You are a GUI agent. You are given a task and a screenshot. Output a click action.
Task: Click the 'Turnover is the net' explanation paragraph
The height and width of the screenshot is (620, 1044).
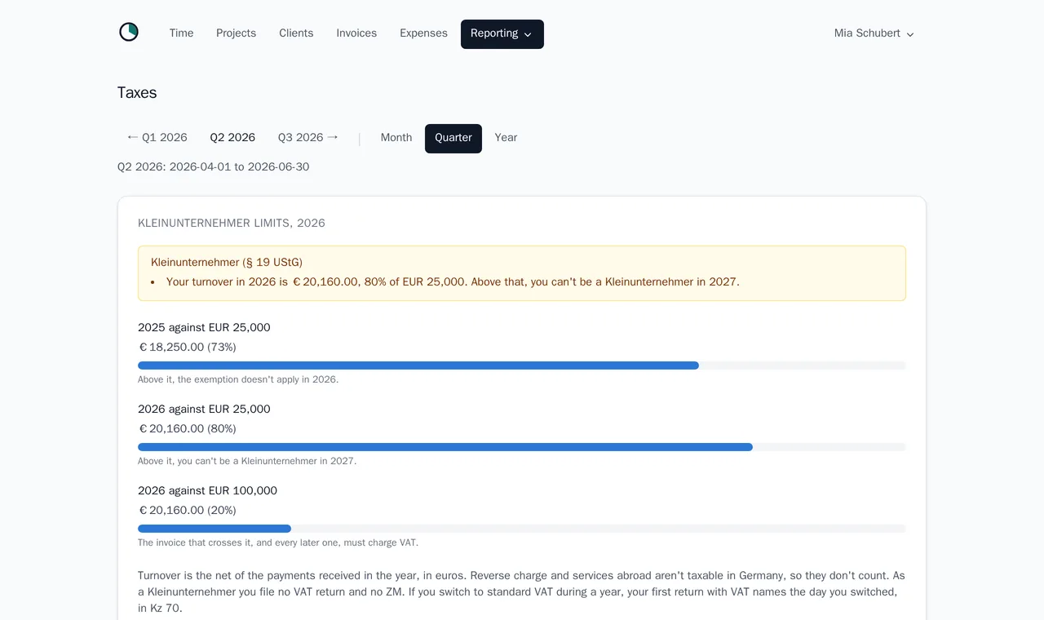[x=522, y=591]
